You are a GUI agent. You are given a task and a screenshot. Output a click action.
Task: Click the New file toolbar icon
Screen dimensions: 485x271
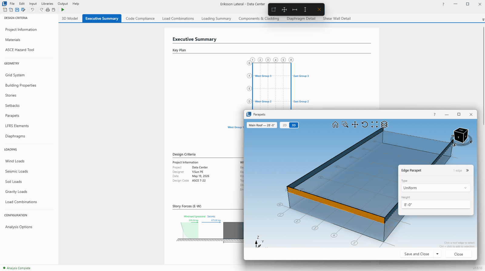5,10
